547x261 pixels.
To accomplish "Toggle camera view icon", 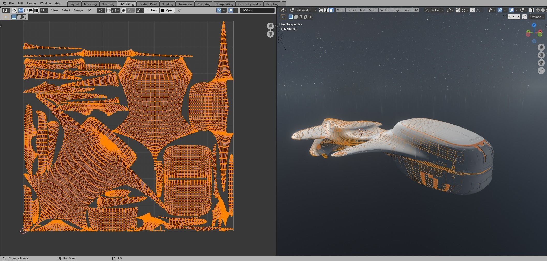I will coord(541,63).
